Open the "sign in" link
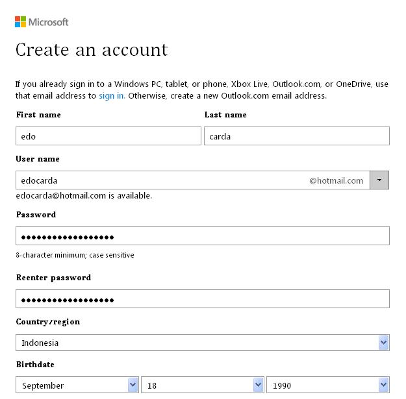This screenshot has height=399, width=406. [x=112, y=96]
